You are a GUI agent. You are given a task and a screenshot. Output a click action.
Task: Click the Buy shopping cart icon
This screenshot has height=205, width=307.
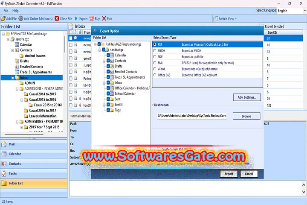[92, 18]
